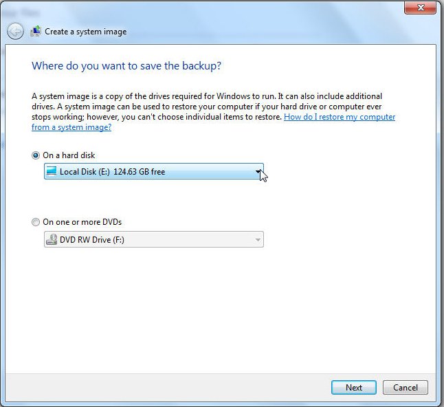
Task: Expand the hard disk dropdown arrow
Action: (x=258, y=172)
